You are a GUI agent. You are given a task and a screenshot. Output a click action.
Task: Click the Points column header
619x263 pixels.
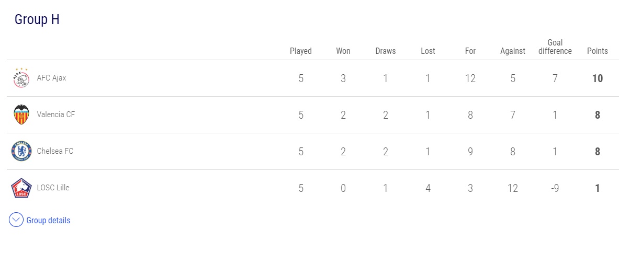pos(598,51)
